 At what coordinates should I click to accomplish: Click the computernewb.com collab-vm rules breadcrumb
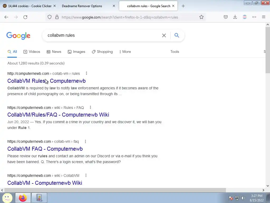pos(44,73)
